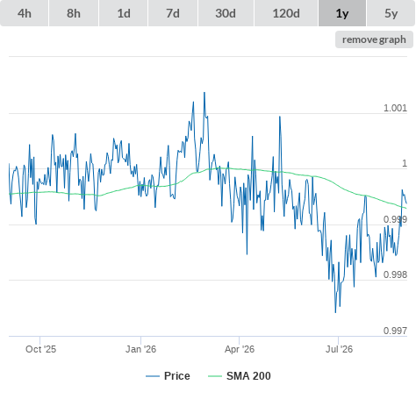Click the active 1y range tab
Screen dimensions: 416x399
[x=342, y=13]
